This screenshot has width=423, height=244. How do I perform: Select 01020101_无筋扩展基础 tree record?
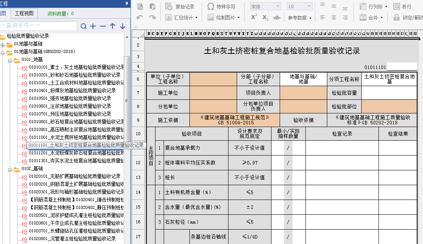pos(74,176)
